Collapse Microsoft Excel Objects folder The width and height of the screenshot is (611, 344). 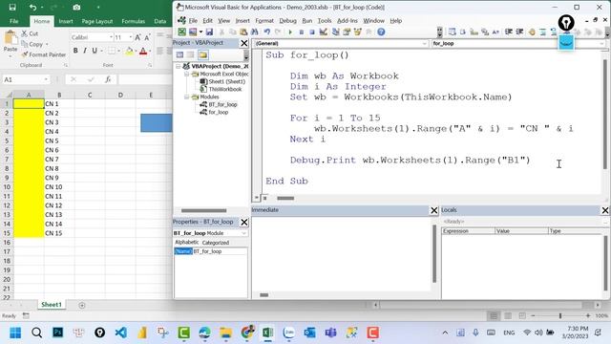(x=187, y=74)
